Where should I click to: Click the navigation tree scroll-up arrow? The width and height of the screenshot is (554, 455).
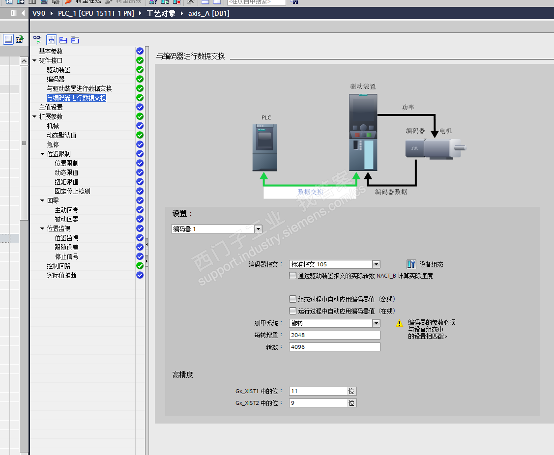coord(24,61)
